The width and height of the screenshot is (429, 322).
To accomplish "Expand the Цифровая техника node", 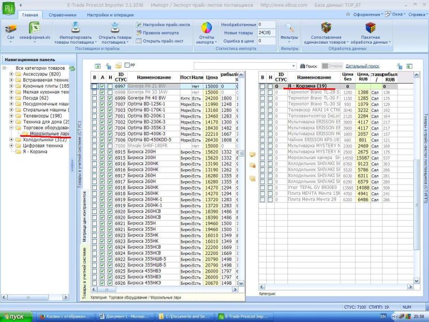I will 11,145.
